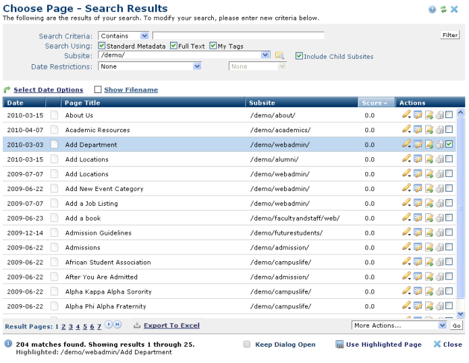The height and width of the screenshot is (363, 469).
Task: Click the Filter button
Action: click(x=450, y=35)
